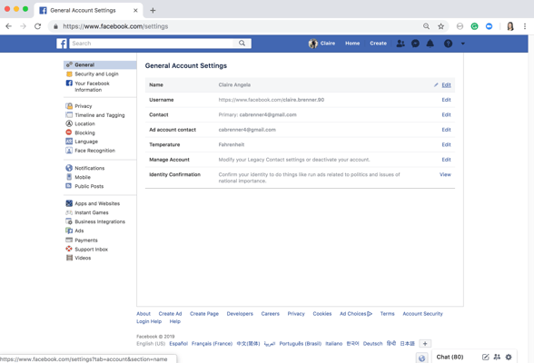
Task: Click the Facebook logo icon
Action: tap(62, 44)
